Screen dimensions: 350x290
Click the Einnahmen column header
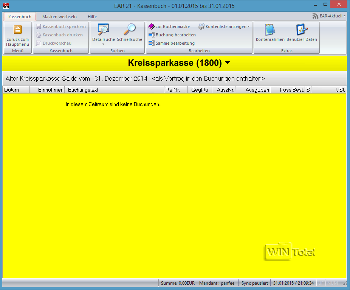(x=47, y=90)
